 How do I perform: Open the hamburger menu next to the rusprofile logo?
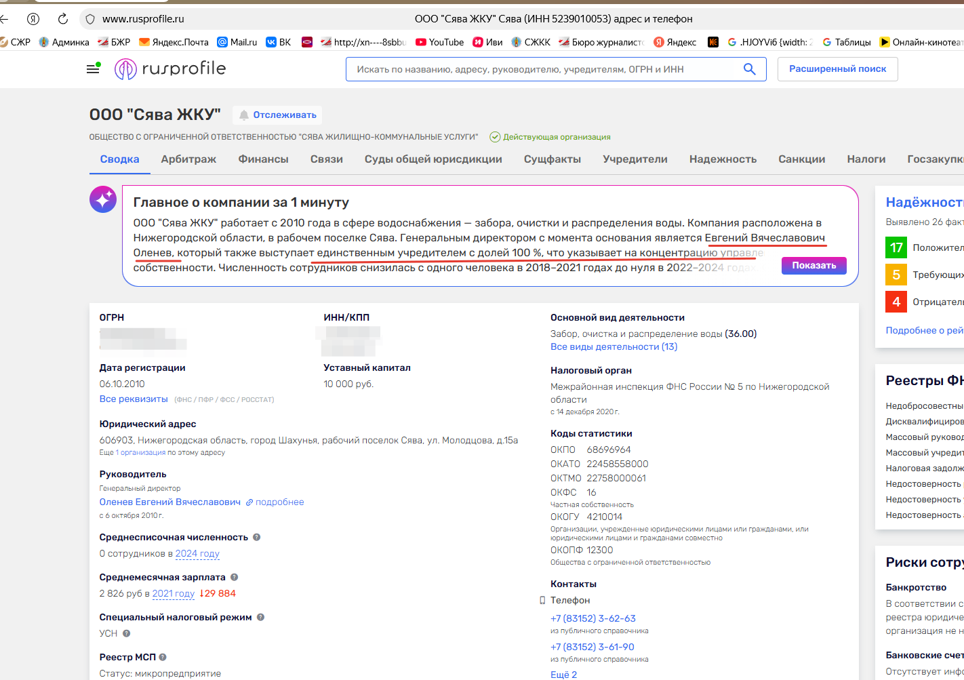coord(93,68)
